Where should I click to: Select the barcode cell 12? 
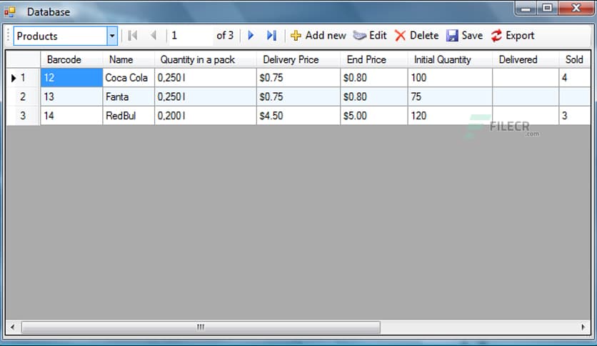pos(71,78)
